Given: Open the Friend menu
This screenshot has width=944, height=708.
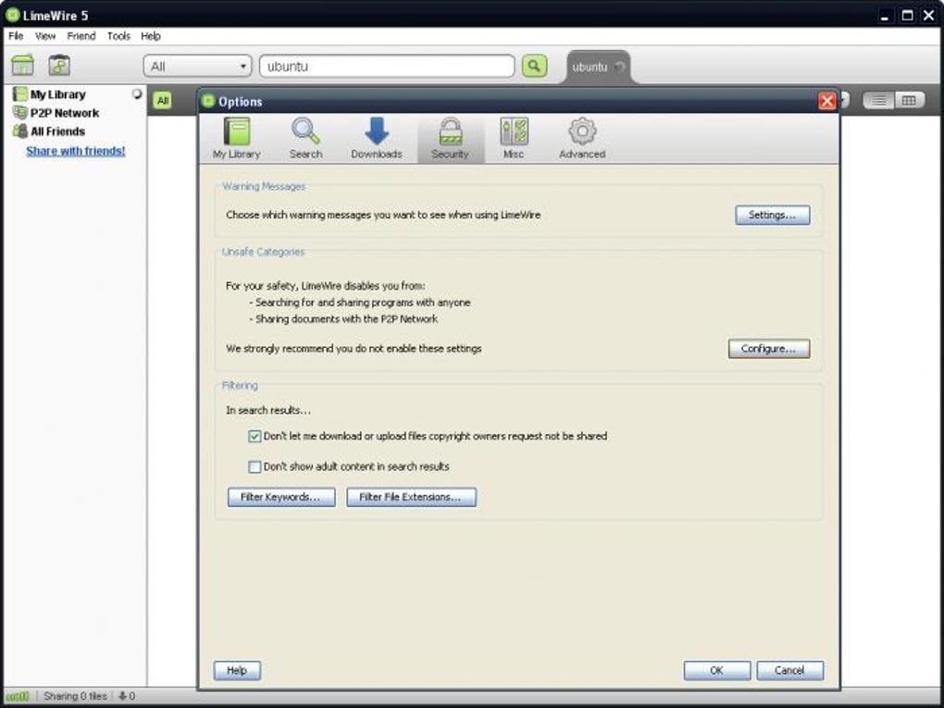Looking at the screenshot, I should click(x=81, y=36).
